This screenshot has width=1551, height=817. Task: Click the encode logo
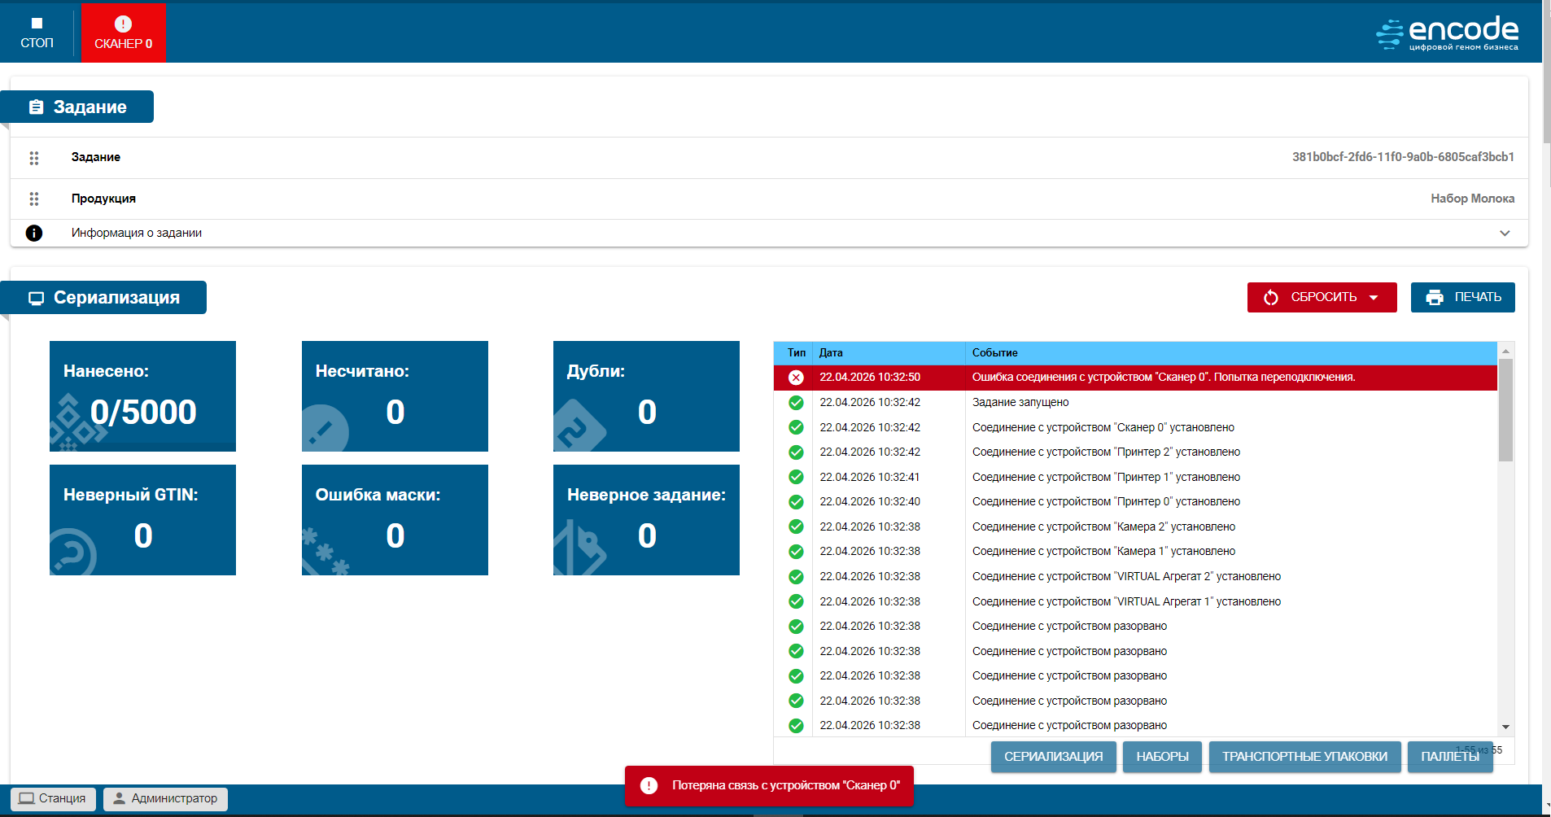click(1447, 34)
